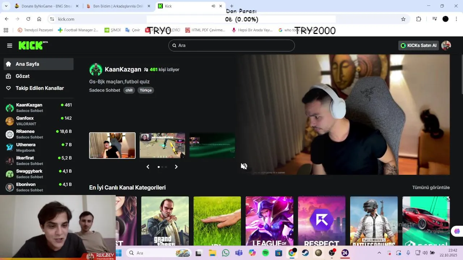Select the third featured stream thumbnail
The height and width of the screenshot is (260, 463).
[212, 146]
